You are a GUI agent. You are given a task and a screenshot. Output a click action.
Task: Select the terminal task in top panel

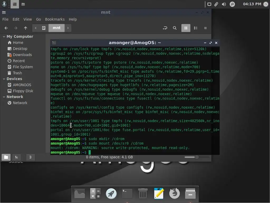point(15,4)
